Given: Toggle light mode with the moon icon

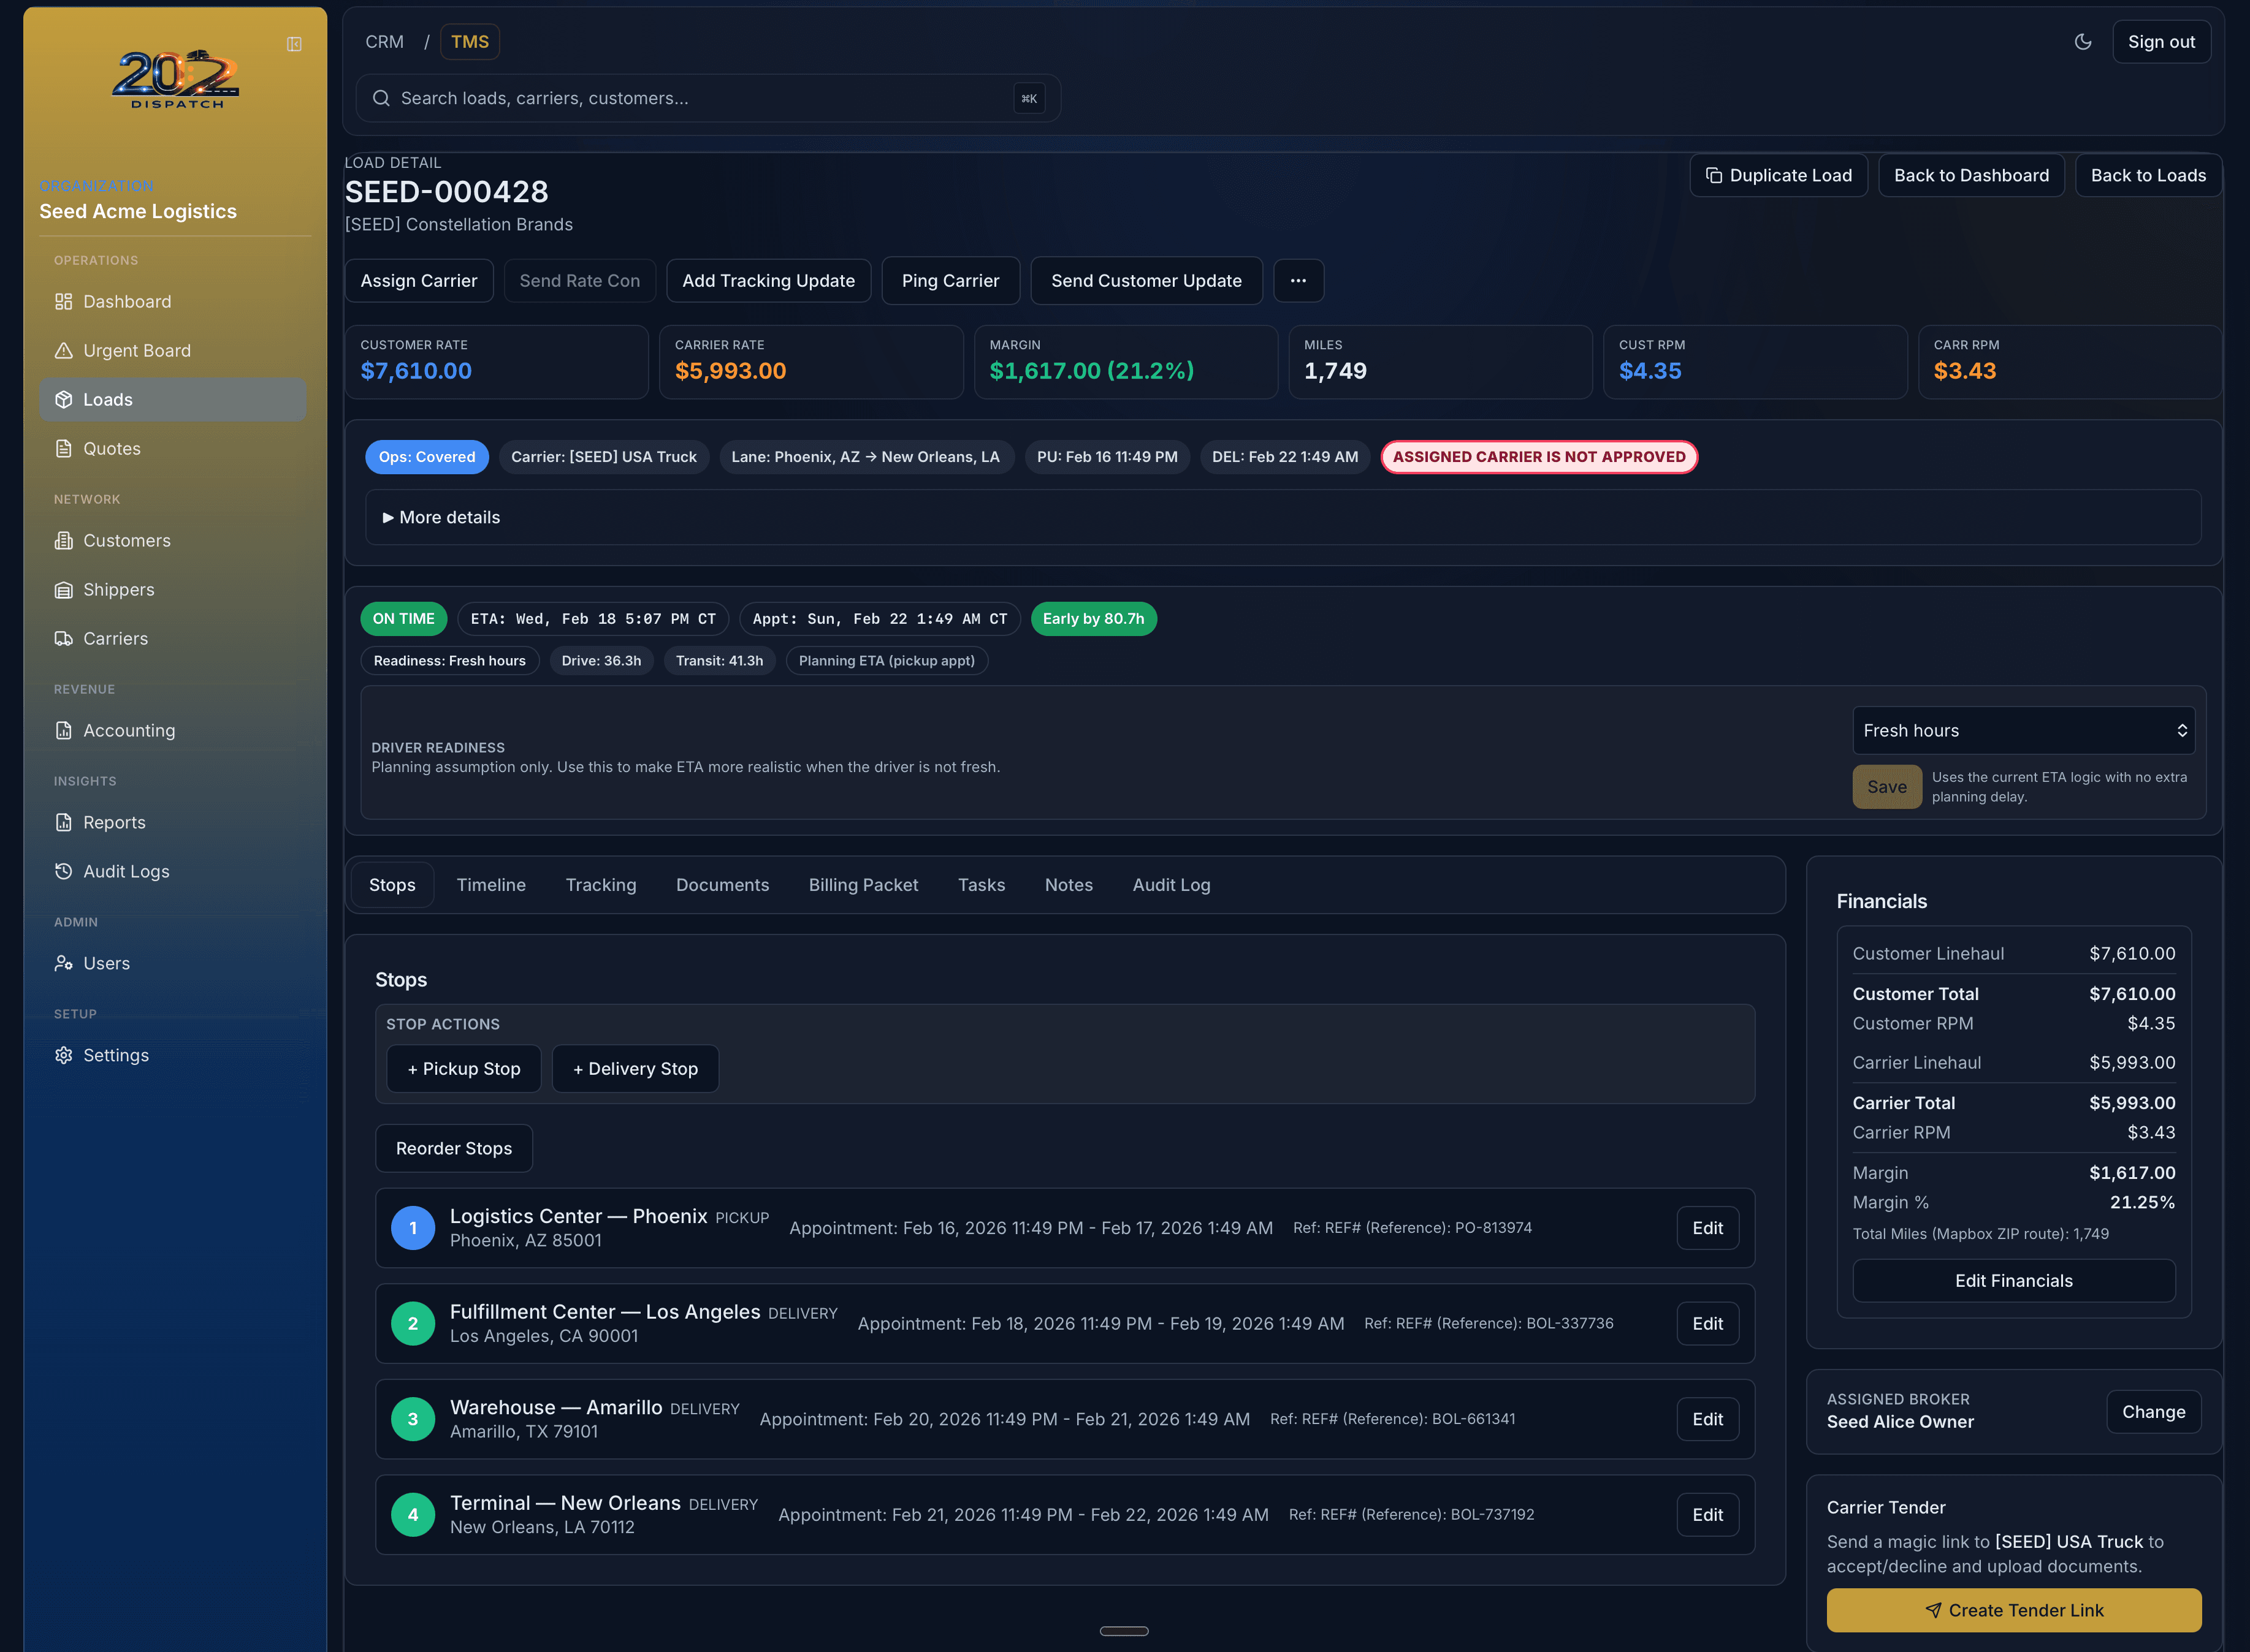Looking at the screenshot, I should [2083, 41].
